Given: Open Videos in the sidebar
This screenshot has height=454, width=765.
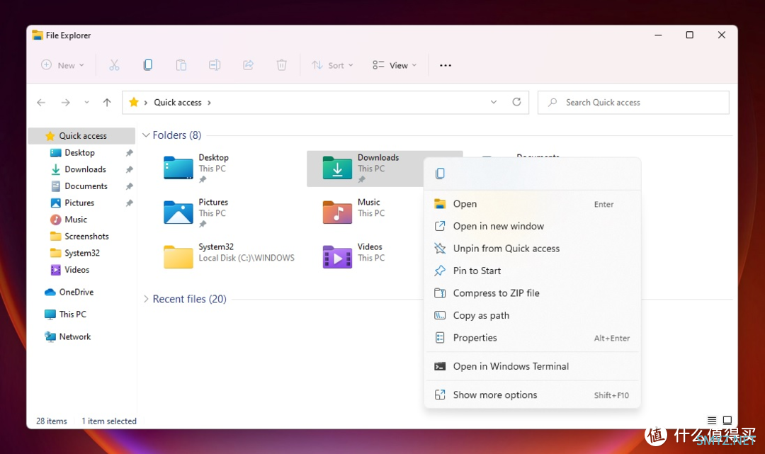Looking at the screenshot, I should [x=81, y=270].
